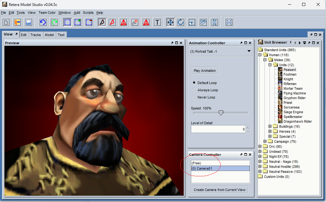The height and width of the screenshot is (202, 326).
Task: Open the File menu
Action: coord(3,13)
